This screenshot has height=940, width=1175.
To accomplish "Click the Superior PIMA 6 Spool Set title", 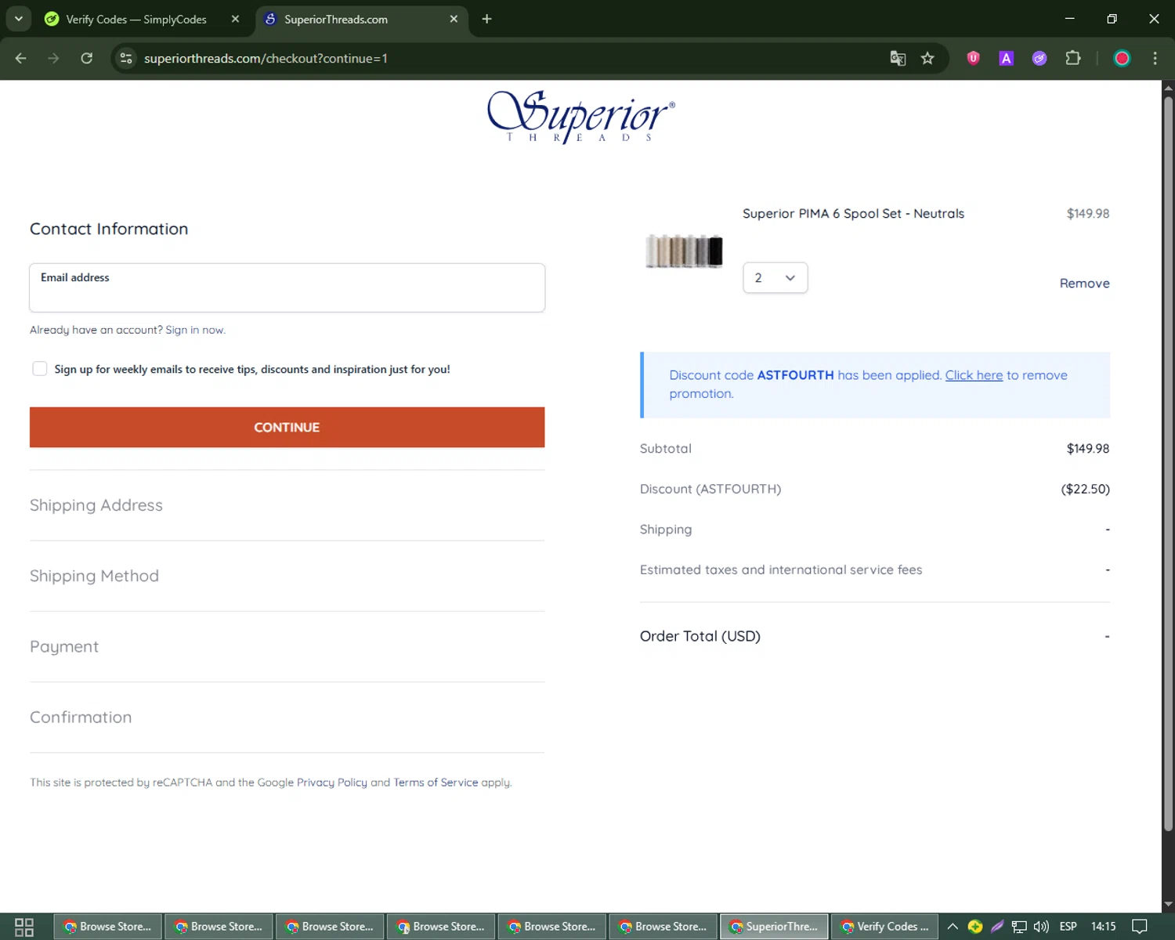I will [853, 214].
